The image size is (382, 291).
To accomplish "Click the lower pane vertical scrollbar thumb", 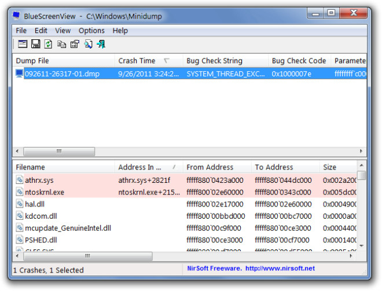I will coord(362,175).
